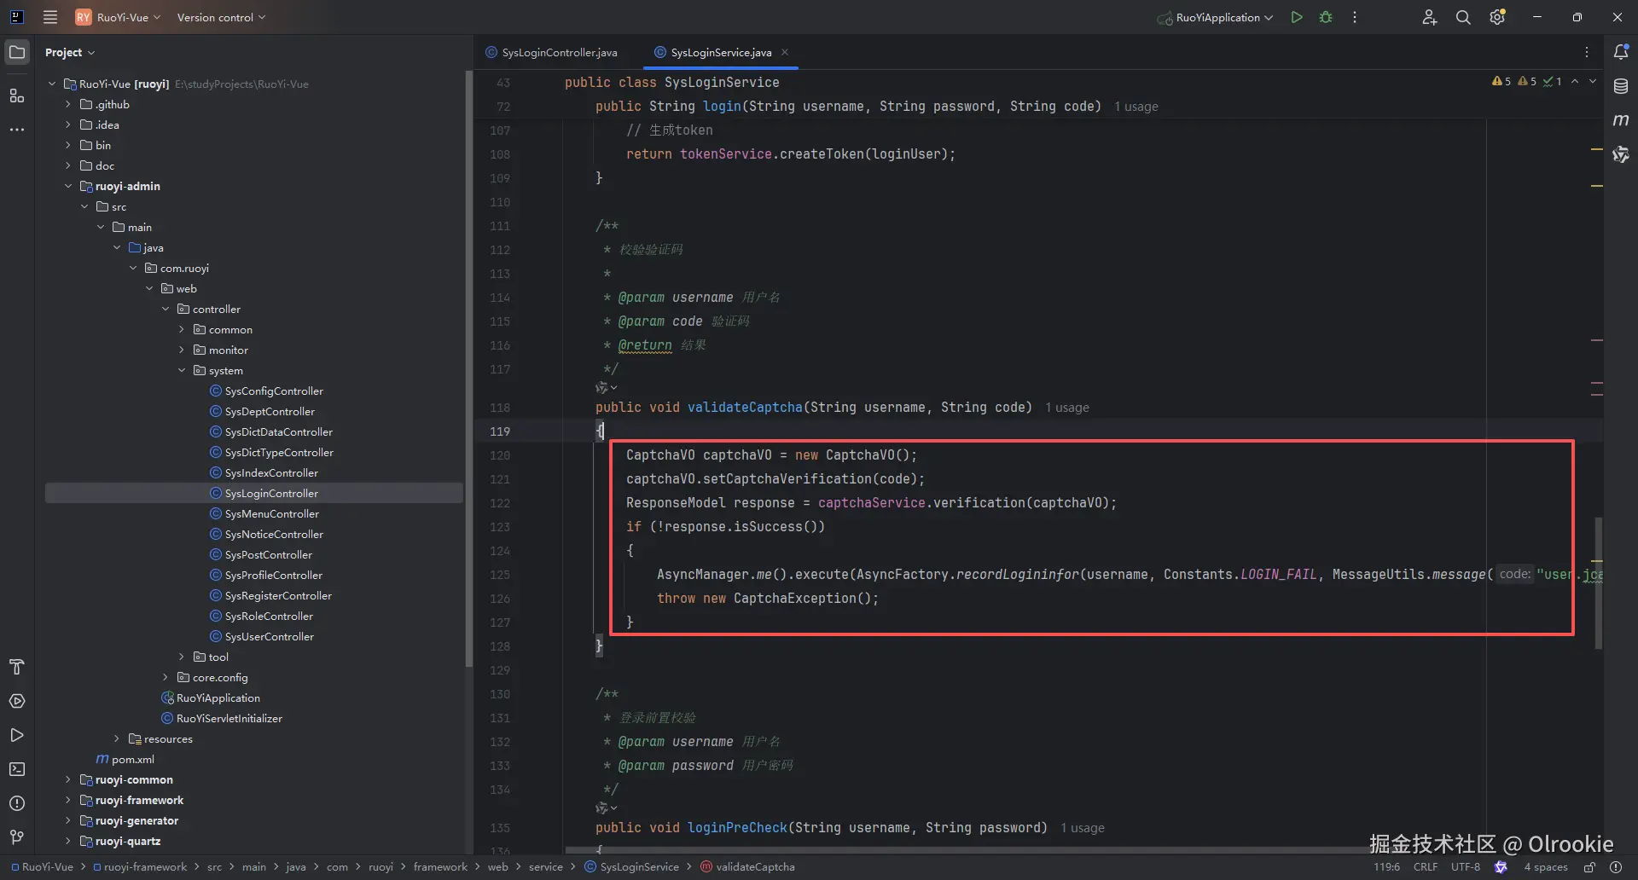Expand the .github folder

[x=68, y=104]
